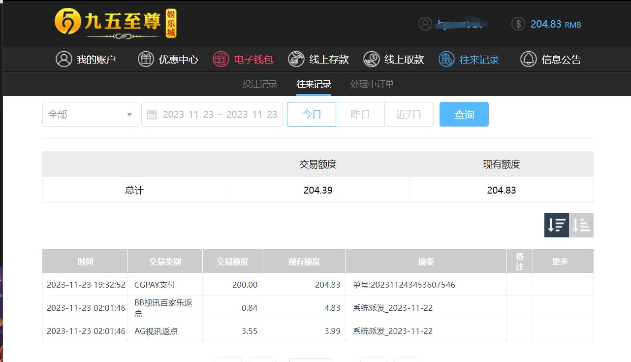631x362 pixels.
Task: Click the 查询 search button
Action: pyautogui.click(x=464, y=114)
